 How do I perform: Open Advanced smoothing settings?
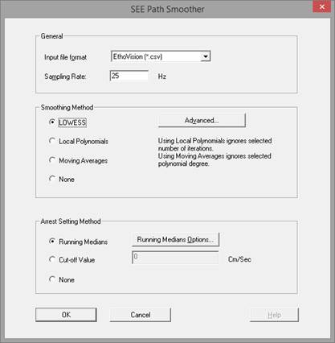tap(202, 121)
